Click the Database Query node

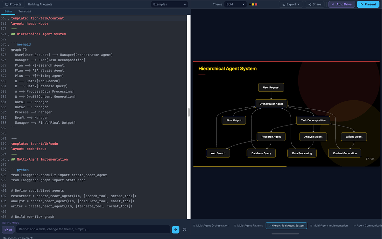[x=261, y=153]
